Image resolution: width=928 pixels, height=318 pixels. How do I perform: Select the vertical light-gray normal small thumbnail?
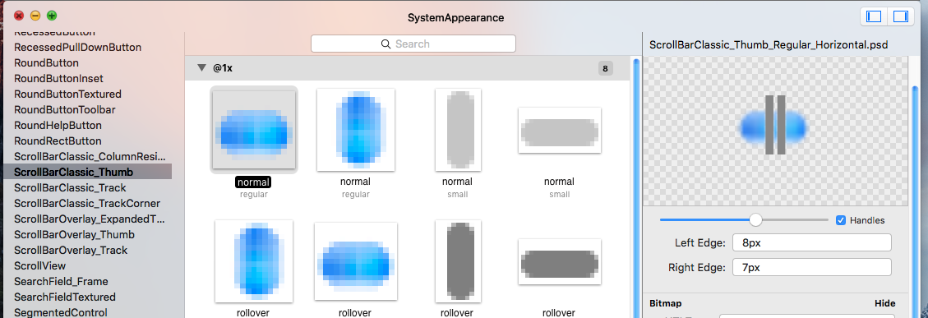click(458, 130)
